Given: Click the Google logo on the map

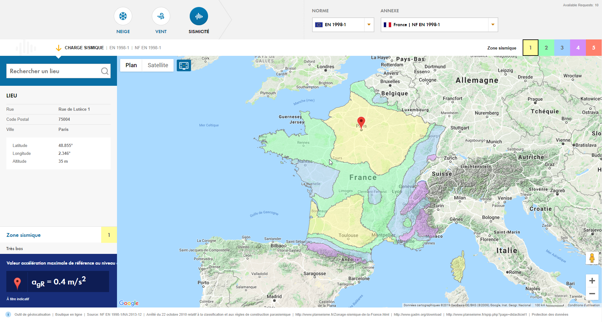Looking at the screenshot, I should tap(128, 303).
